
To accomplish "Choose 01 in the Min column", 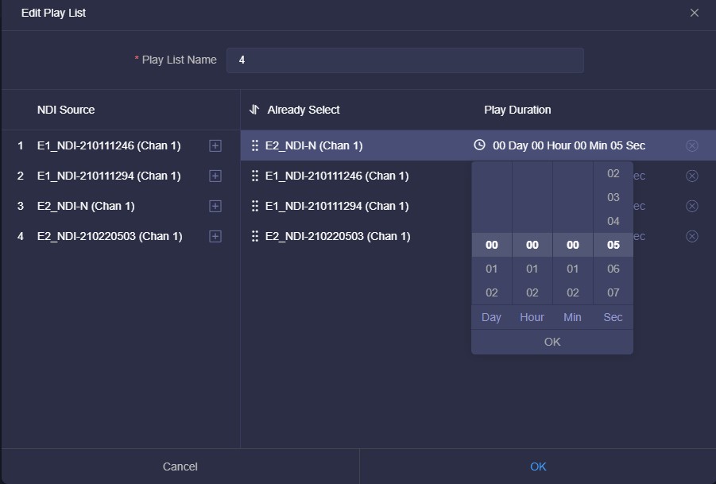I will [573, 269].
